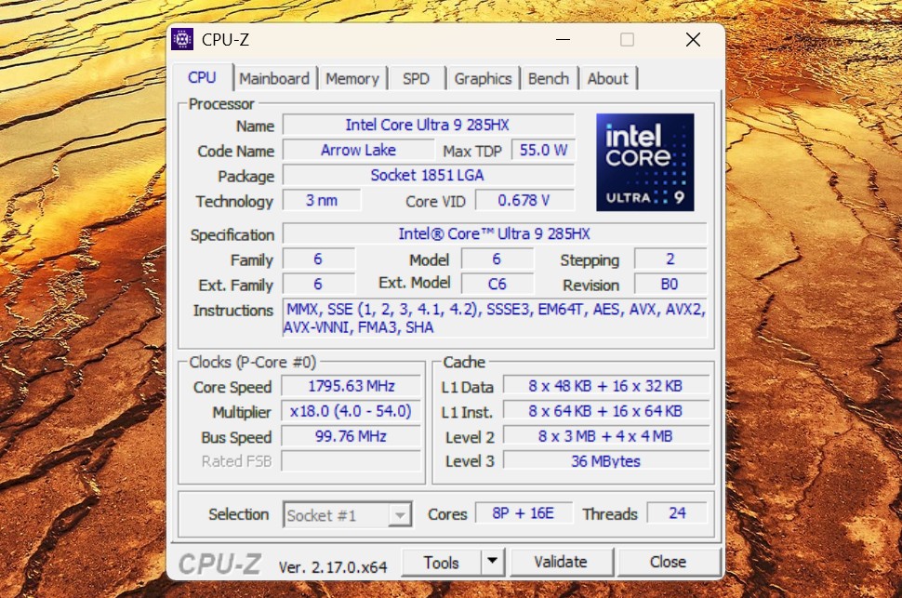
Task: Click the Close button at bottom
Action: (x=668, y=563)
